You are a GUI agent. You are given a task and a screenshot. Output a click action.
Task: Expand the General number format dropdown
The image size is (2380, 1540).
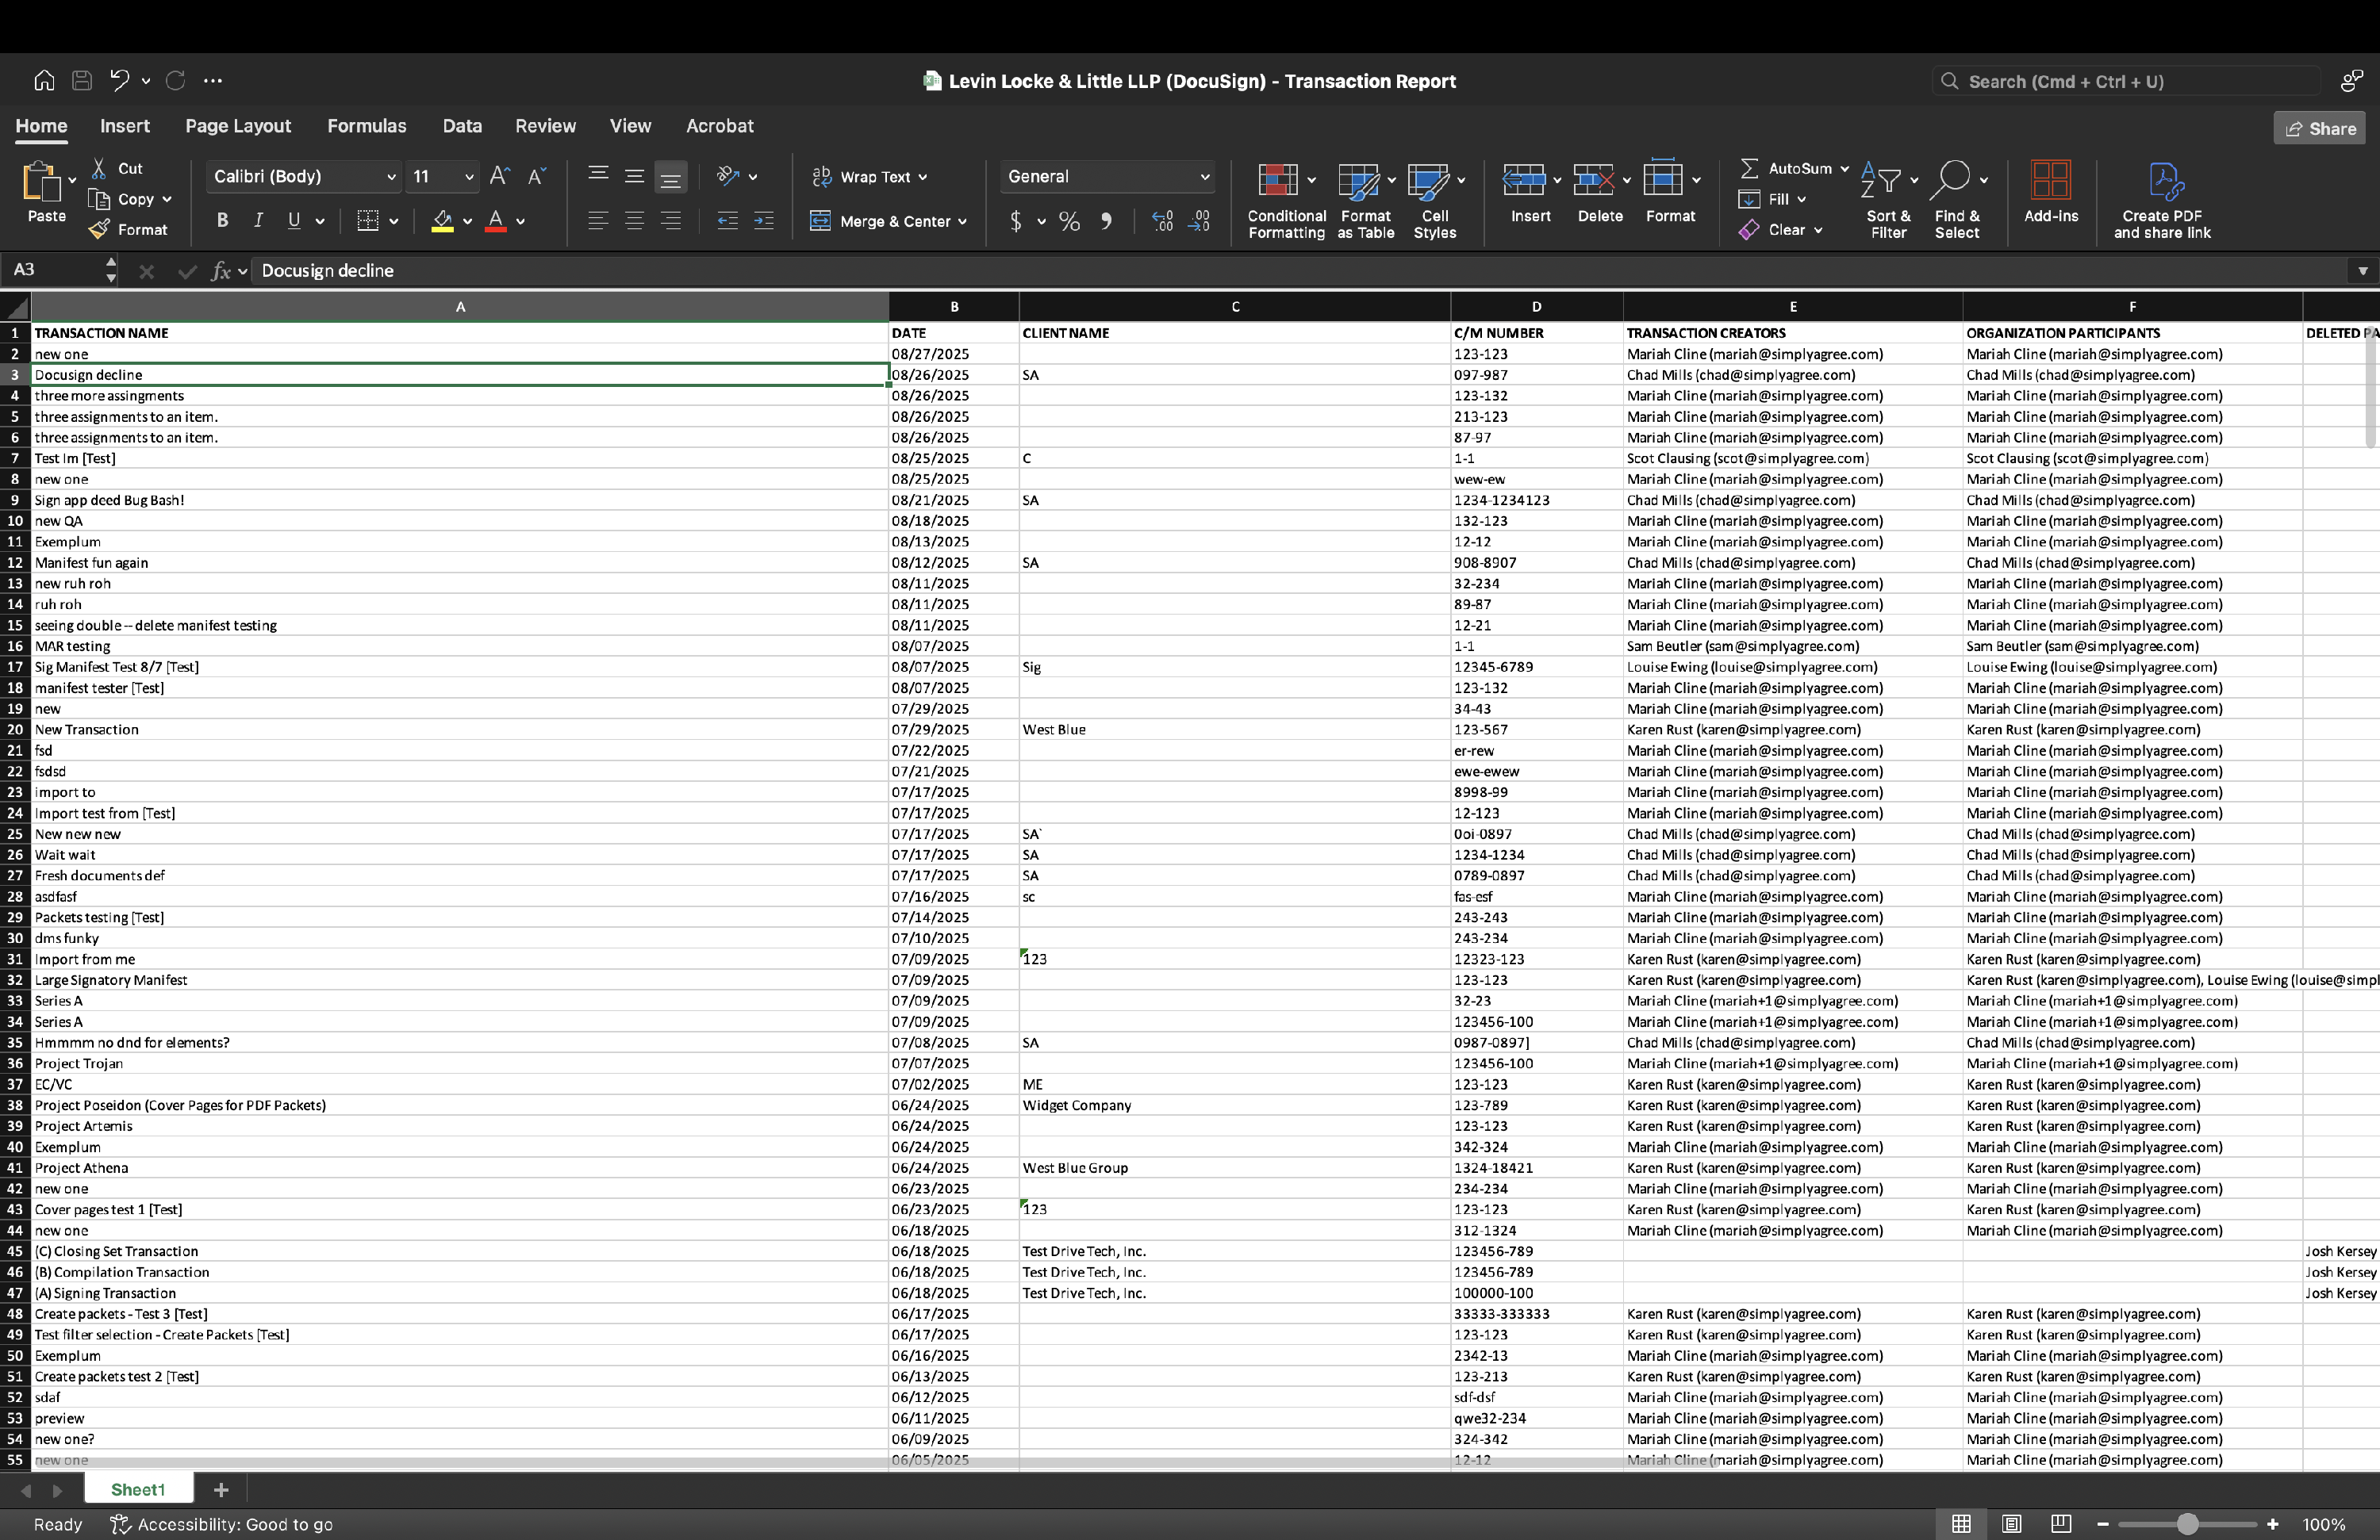click(x=1204, y=177)
